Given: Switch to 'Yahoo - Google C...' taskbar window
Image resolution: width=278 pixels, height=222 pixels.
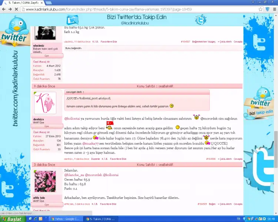Looking at the screenshot, I should (65, 219).
